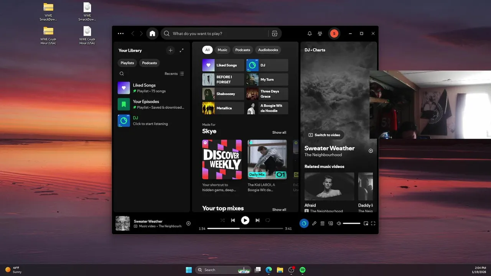Go back with the left arrow

point(133,33)
